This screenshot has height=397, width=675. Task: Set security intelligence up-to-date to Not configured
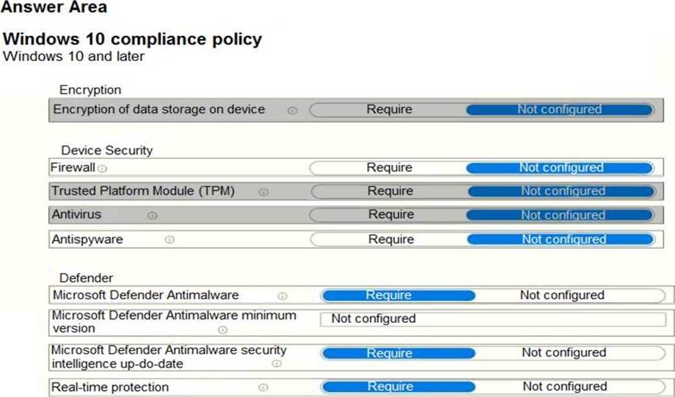[x=564, y=353]
